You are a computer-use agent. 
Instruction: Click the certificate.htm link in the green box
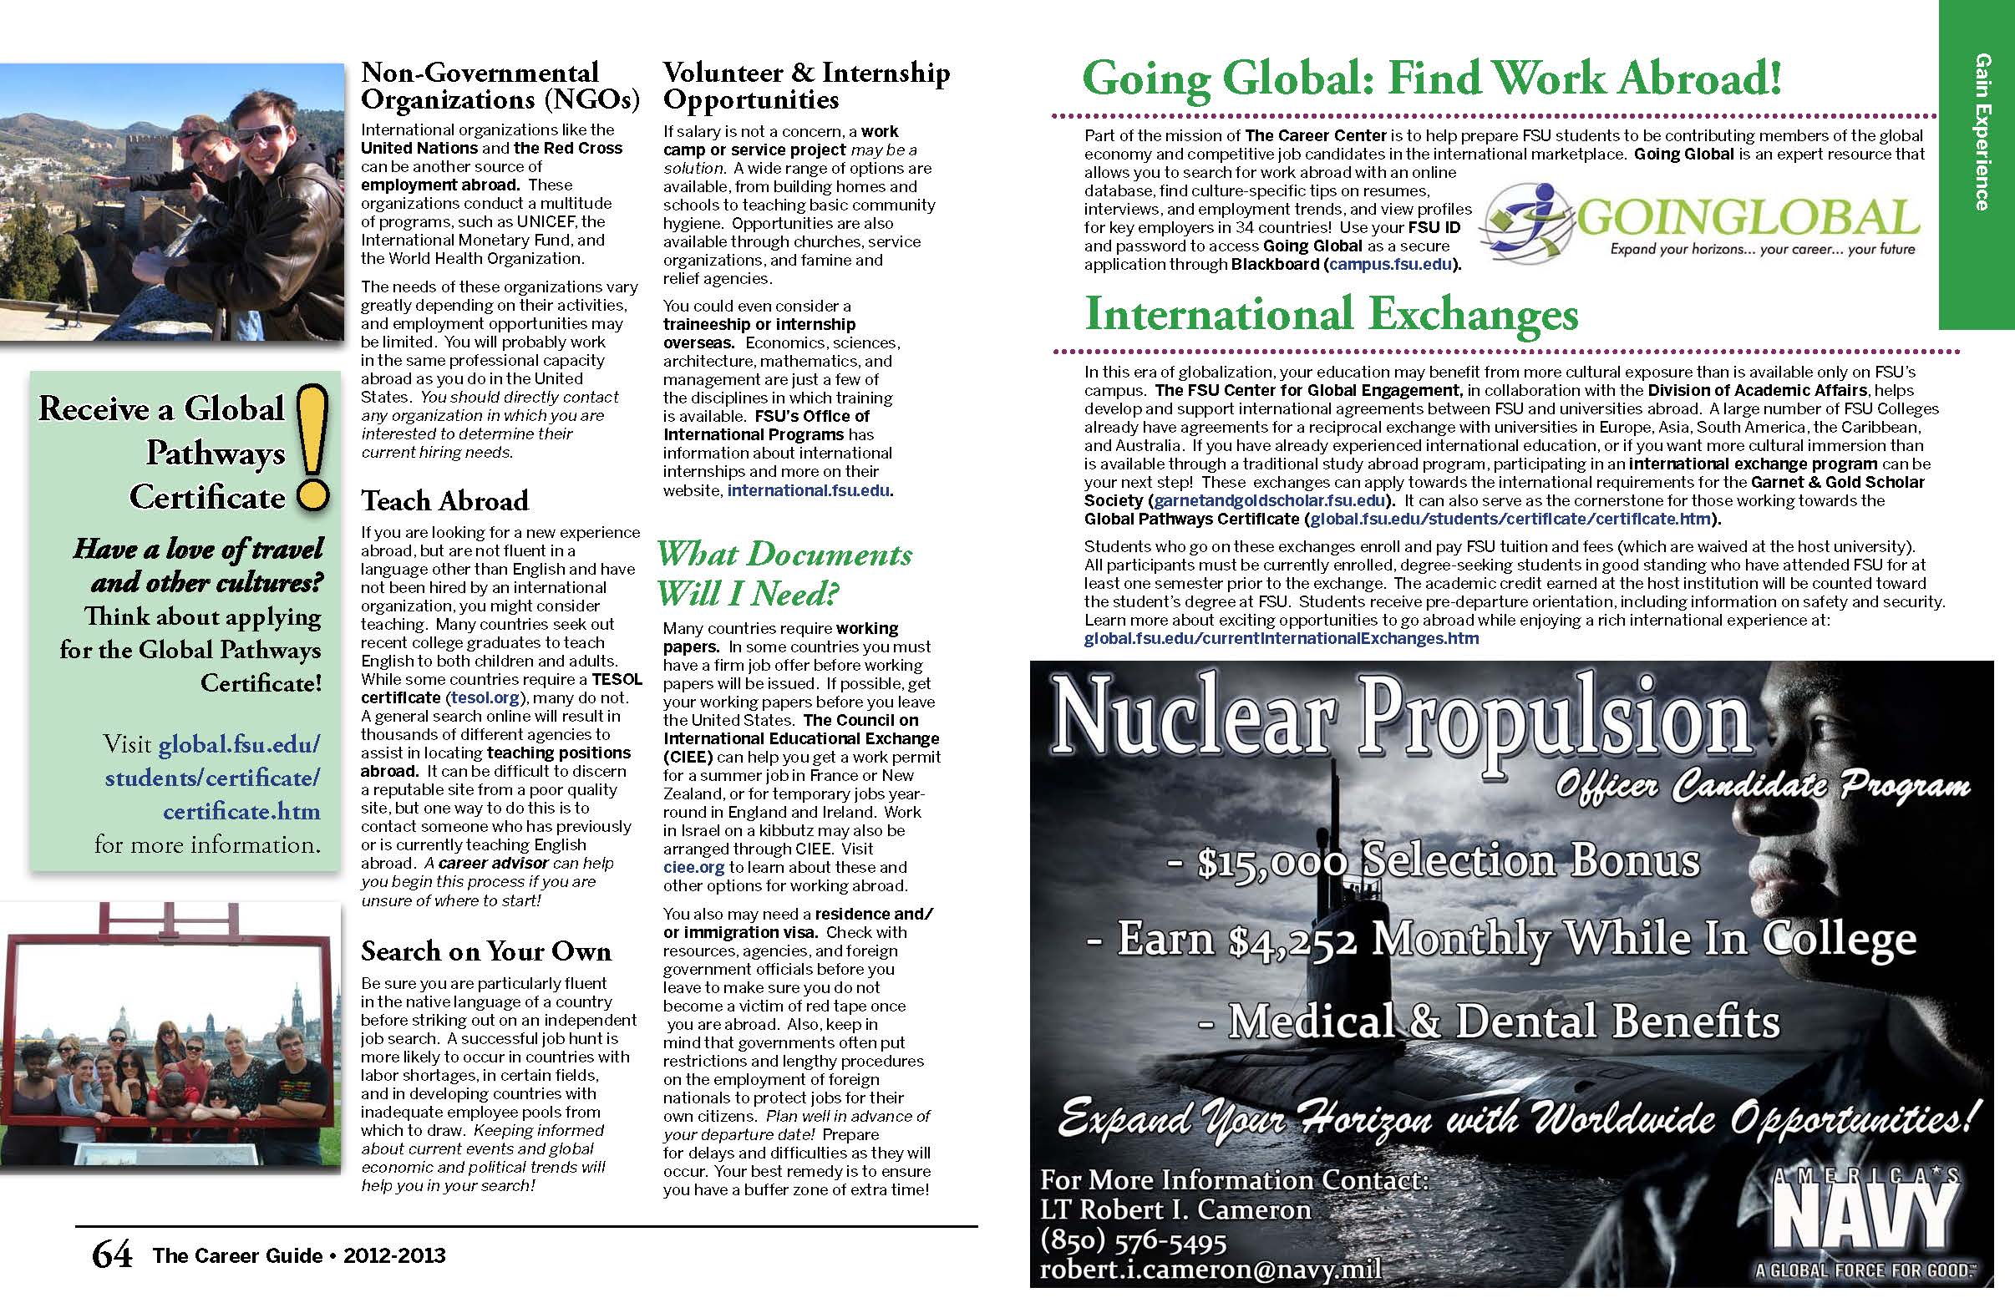[x=241, y=811]
